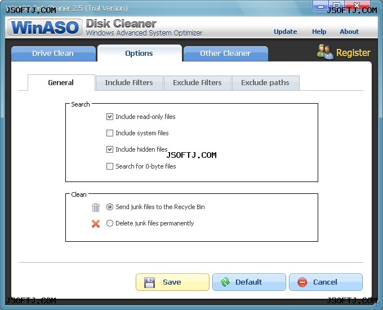Click the floppy disk icon on Save
This screenshot has height=310, width=383.
coord(149,282)
